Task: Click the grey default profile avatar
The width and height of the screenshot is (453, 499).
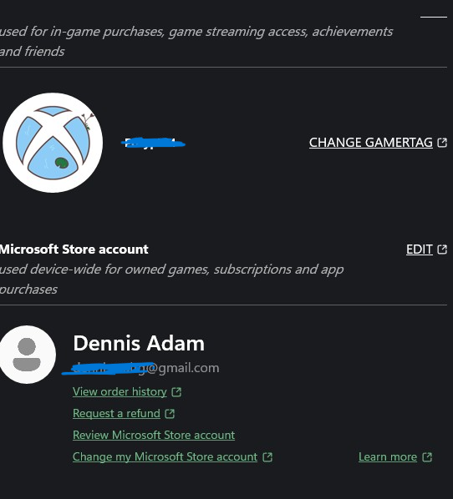Action: 27,355
